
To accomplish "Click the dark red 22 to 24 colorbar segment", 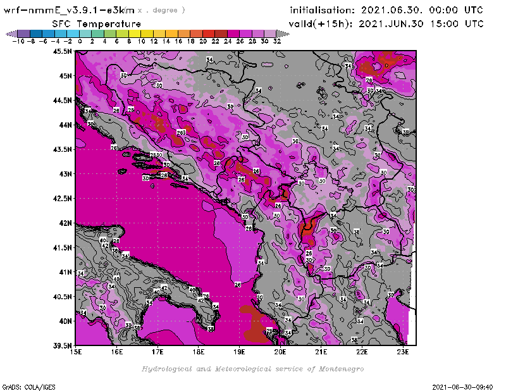I will point(221,34).
